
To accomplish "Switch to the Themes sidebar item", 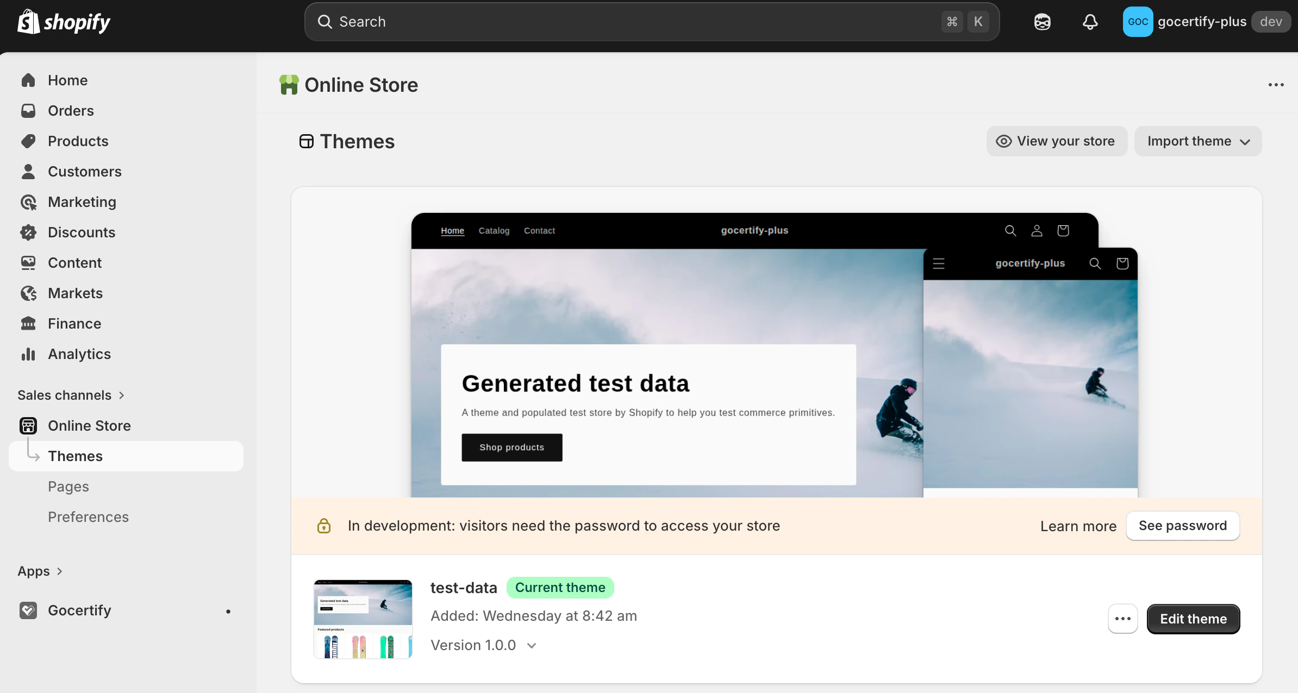I will coord(75,456).
